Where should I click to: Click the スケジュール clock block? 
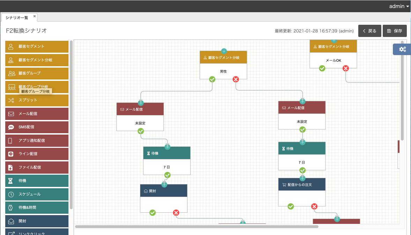pyautogui.click(x=37, y=194)
